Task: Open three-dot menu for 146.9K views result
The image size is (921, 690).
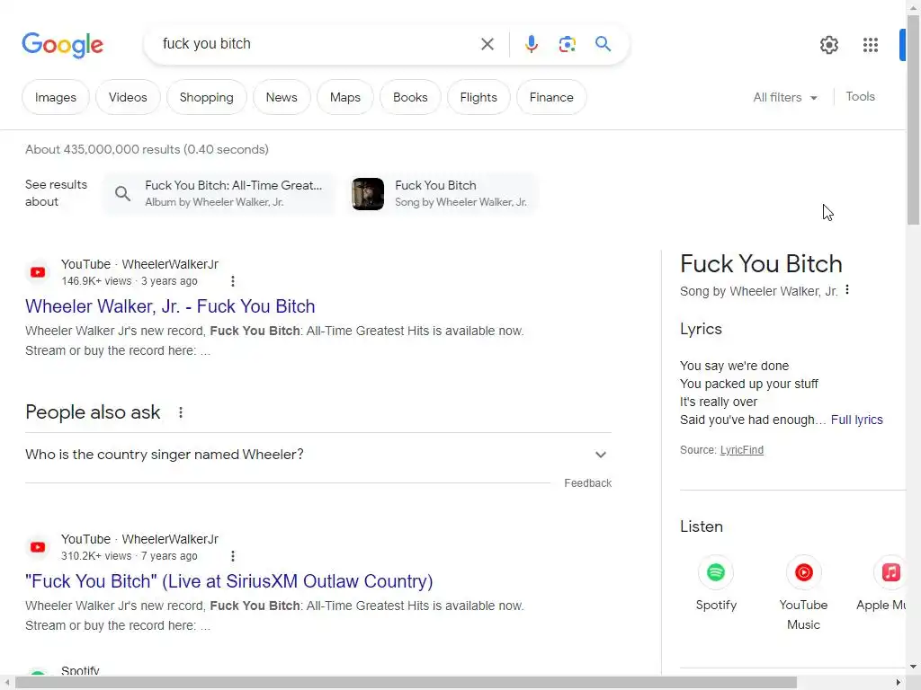Action: click(233, 281)
